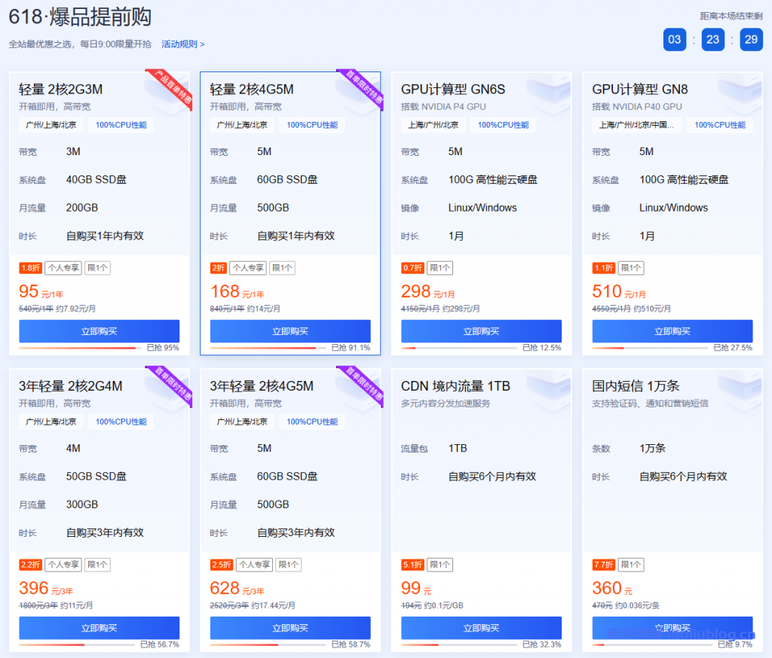Click the 100%CPU性能 badge on GPU计算型 GN6S
Image resolution: width=772 pixels, height=658 pixels.
[503, 125]
